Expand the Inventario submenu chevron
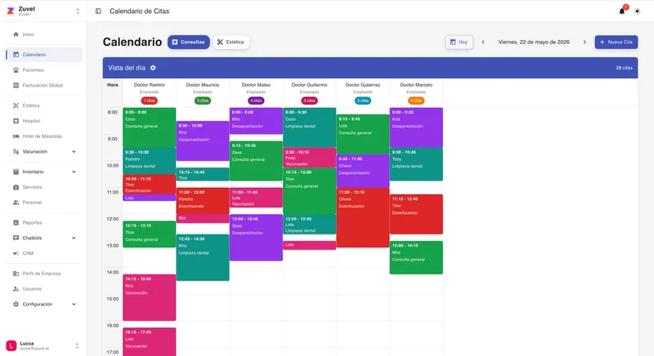The width and height of the screenshot is (654, 356). click(x=74, y=171)
